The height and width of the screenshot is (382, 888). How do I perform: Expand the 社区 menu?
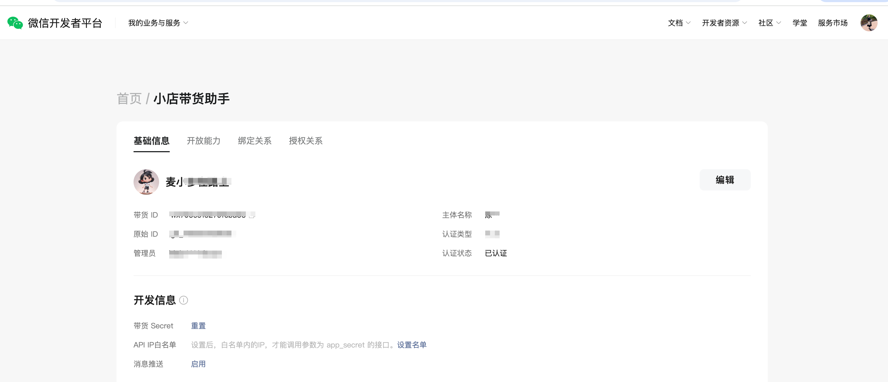(769, 23)
